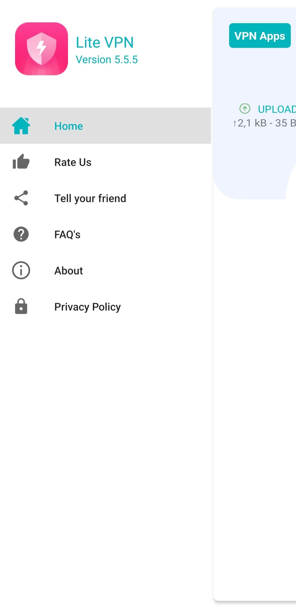Click the green upload arrow circle icon
This screenshot has width=296, height=616.
[x=245, y=108]
